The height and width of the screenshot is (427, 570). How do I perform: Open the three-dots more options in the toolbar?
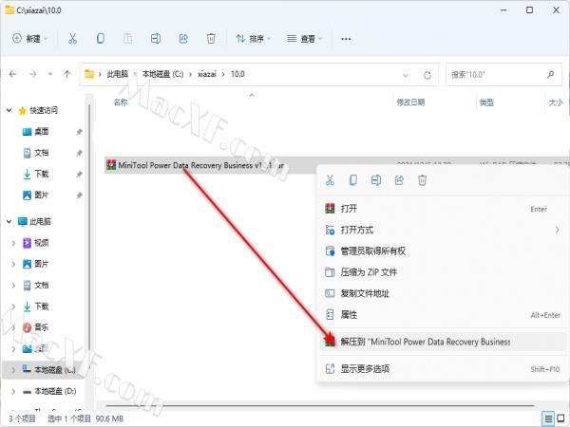[346, 39]
